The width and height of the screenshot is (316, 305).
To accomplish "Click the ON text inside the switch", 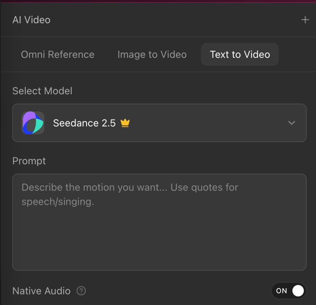I will pos(281,291).
